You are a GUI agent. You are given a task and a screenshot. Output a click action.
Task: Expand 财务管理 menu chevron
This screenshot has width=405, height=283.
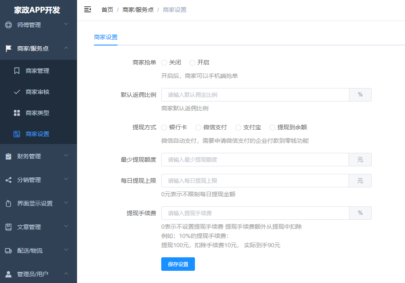point(66,155)
